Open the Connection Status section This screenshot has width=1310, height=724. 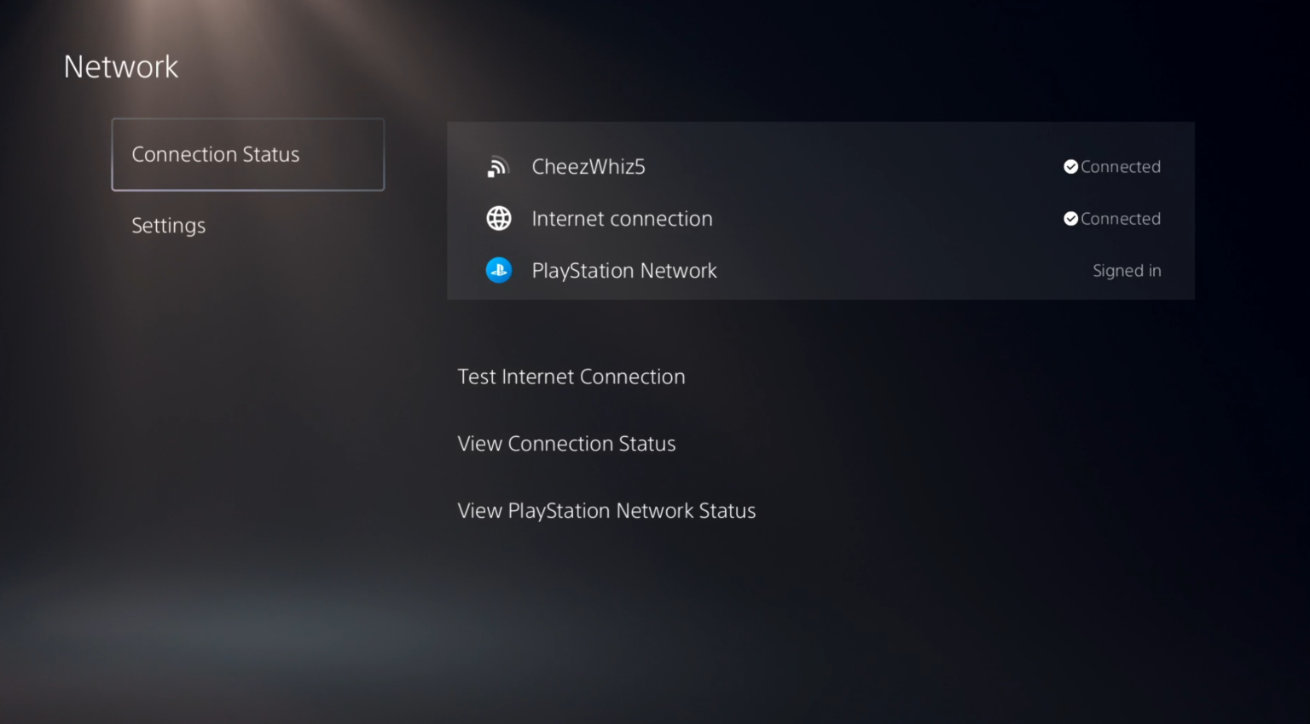tap(216, 154)
